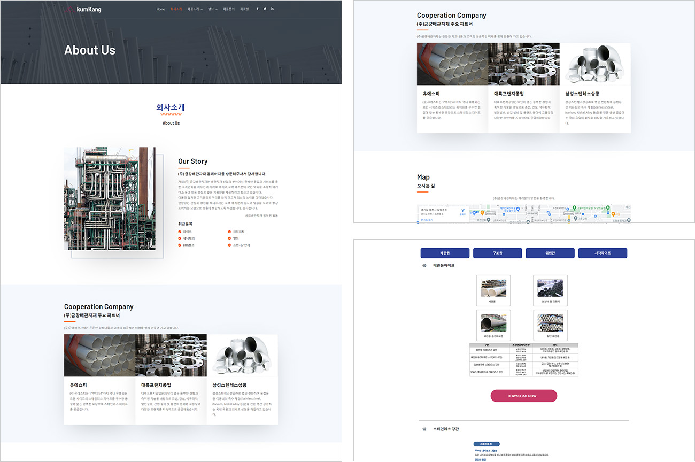695x462 pixels.
Task: Select the 사각파이프 category button
Action: coord(603,253)
